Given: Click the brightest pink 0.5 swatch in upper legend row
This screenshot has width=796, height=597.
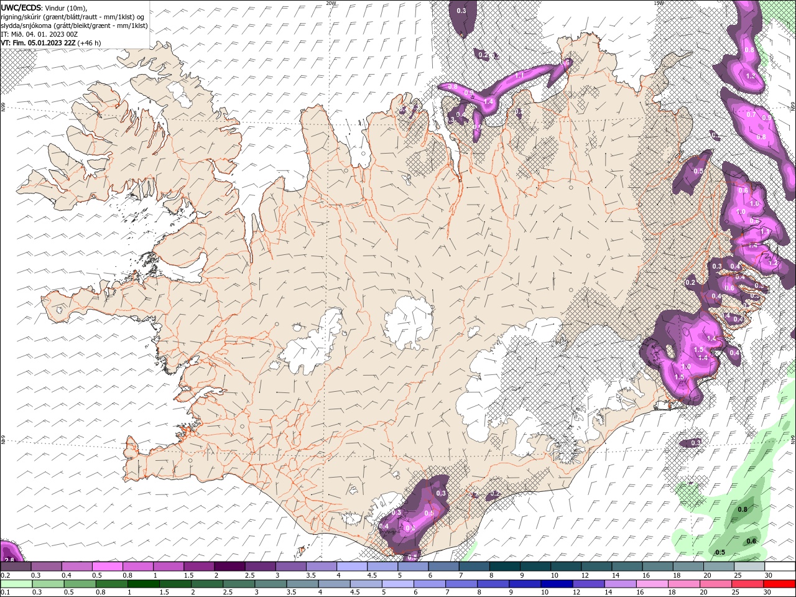Looking at the screenshot, I should coord(107,567).
